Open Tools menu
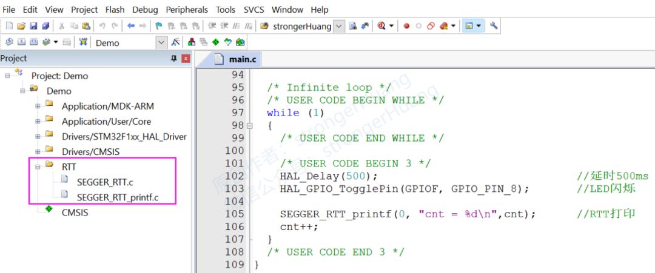This screenshot has height=273, width=655. pos(226,10)
